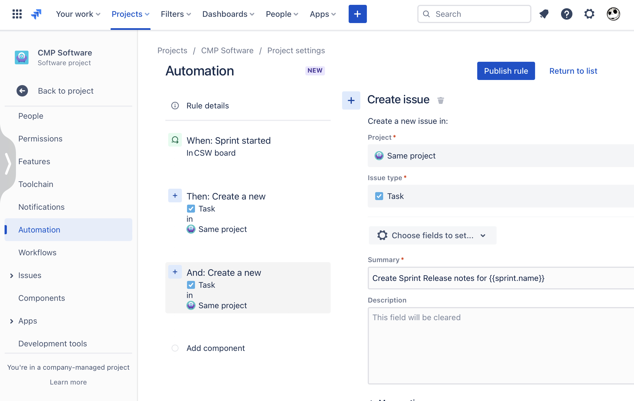Open the Jira app switcher grid icon

[x=17, y=14]
